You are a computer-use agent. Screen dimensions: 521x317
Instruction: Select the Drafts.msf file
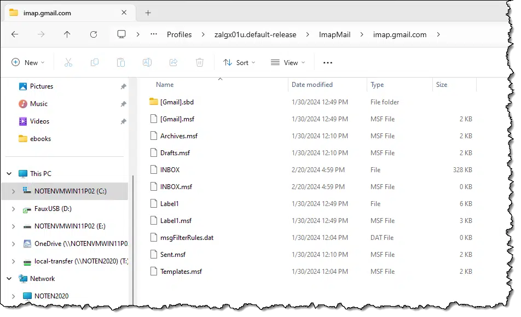point(175,153)
